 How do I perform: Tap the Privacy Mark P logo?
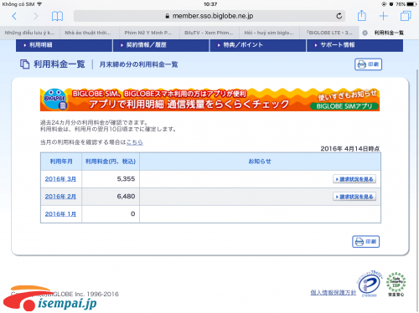tap(370, 284)
